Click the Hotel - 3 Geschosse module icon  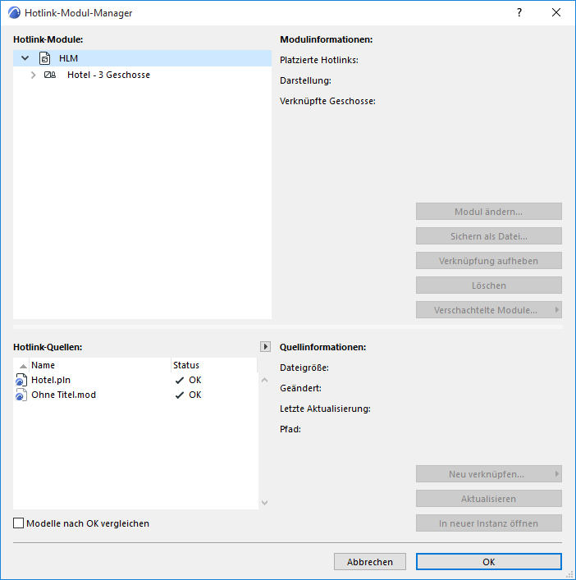pyautogui.click(x=50, y=75)
